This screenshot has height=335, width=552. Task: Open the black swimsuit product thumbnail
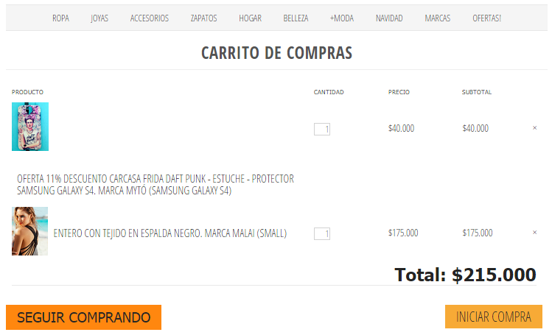pos(30,231)
